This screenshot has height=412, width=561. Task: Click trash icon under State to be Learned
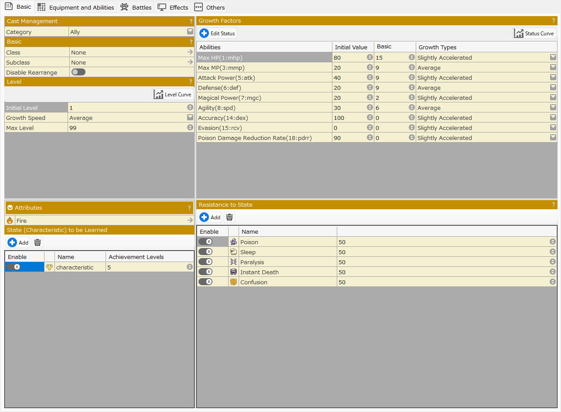[x=38, y=242]
